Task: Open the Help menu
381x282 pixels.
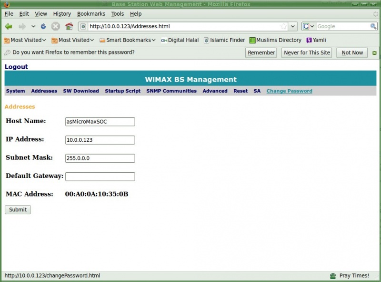Action: click(x=136, y=14)
